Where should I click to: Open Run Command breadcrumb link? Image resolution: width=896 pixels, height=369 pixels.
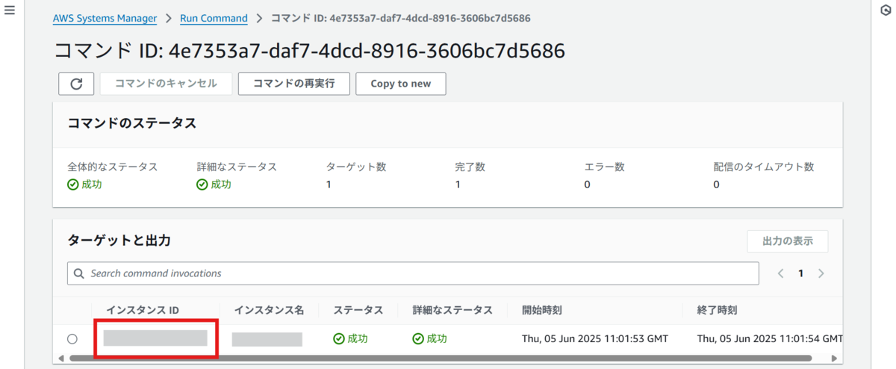(214, 18)
